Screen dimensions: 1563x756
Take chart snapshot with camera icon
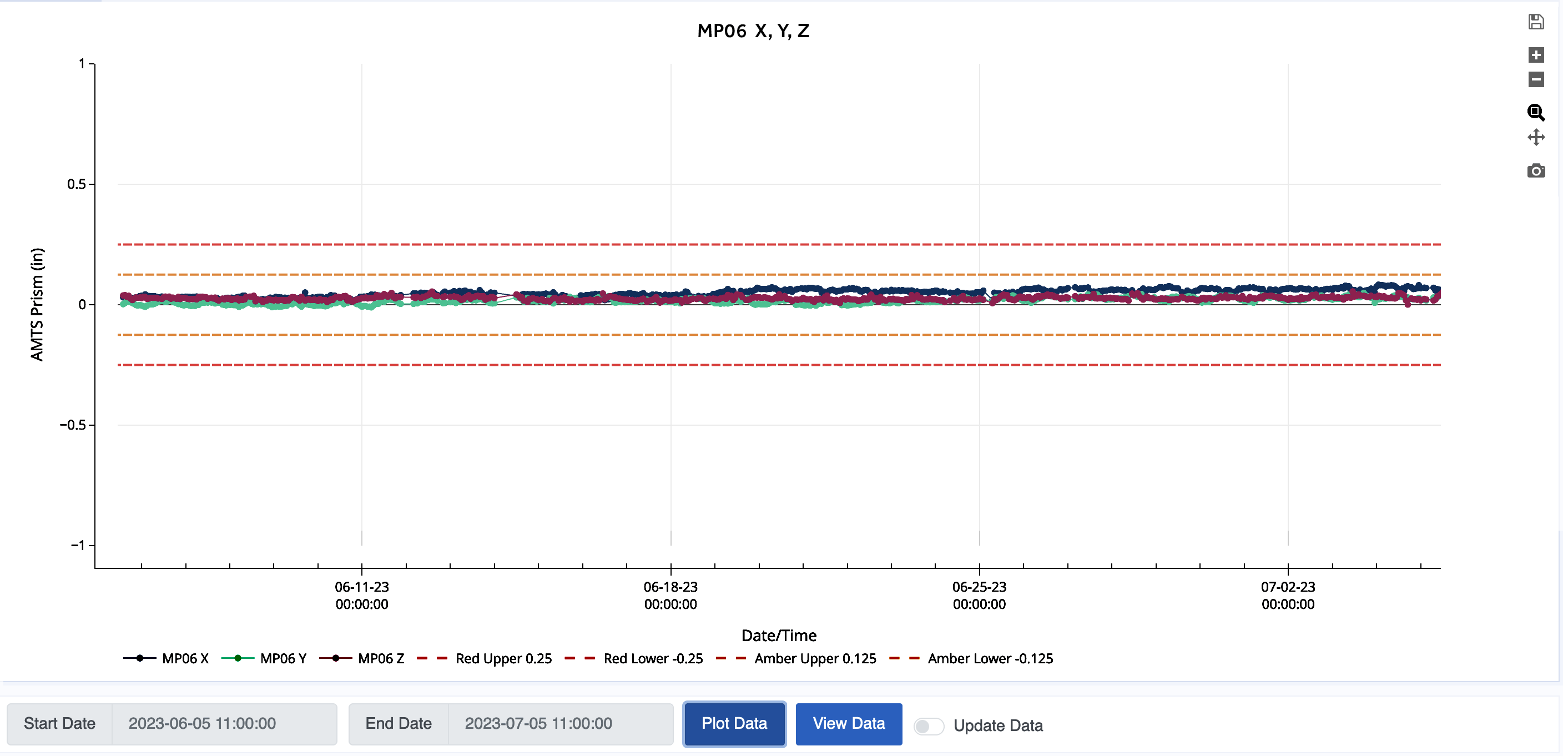click(1536, 170)
